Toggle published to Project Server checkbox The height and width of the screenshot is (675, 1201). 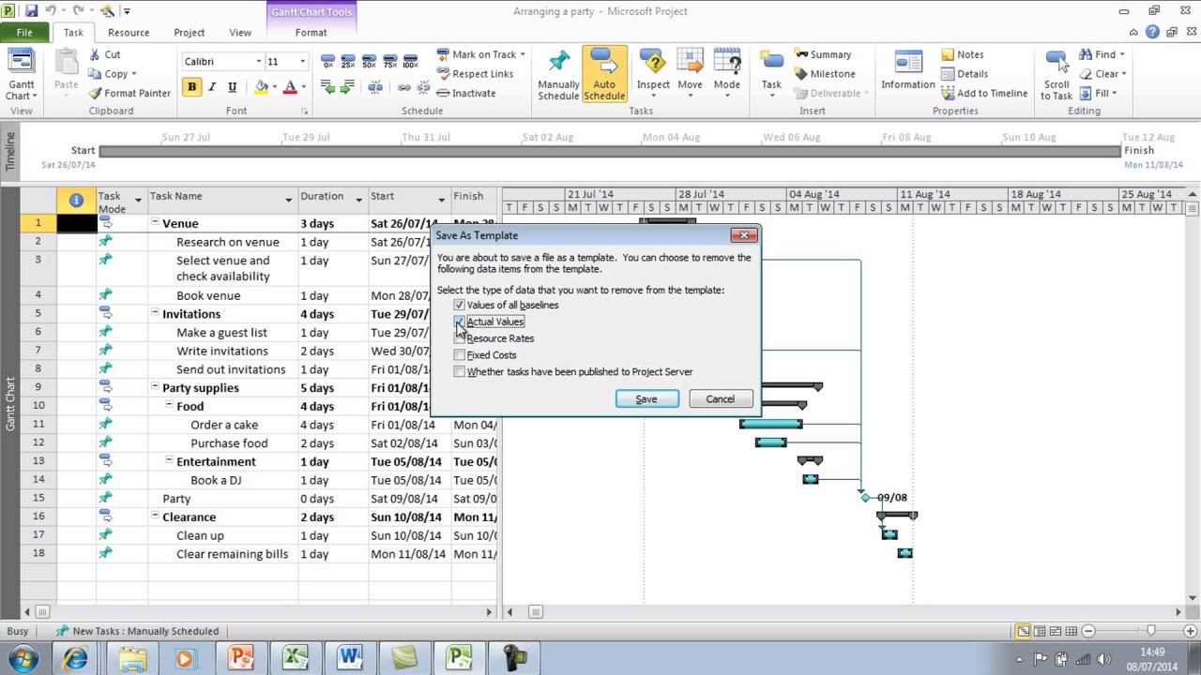[x=459, y=372]
